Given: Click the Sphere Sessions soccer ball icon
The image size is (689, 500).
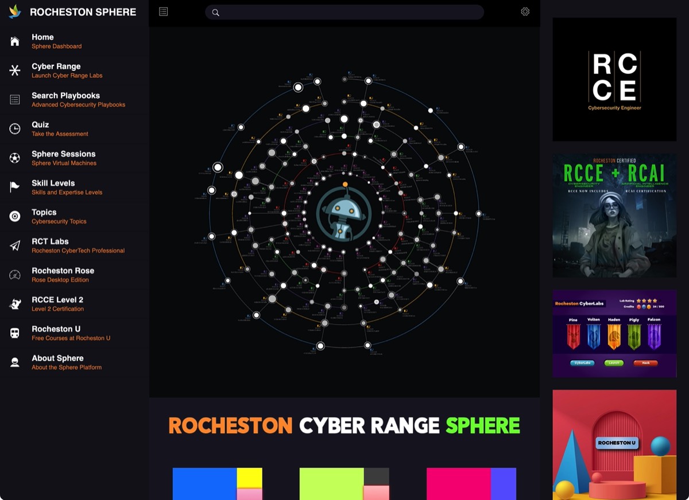Looking at the screenshot, I should [x=15, y=158].
